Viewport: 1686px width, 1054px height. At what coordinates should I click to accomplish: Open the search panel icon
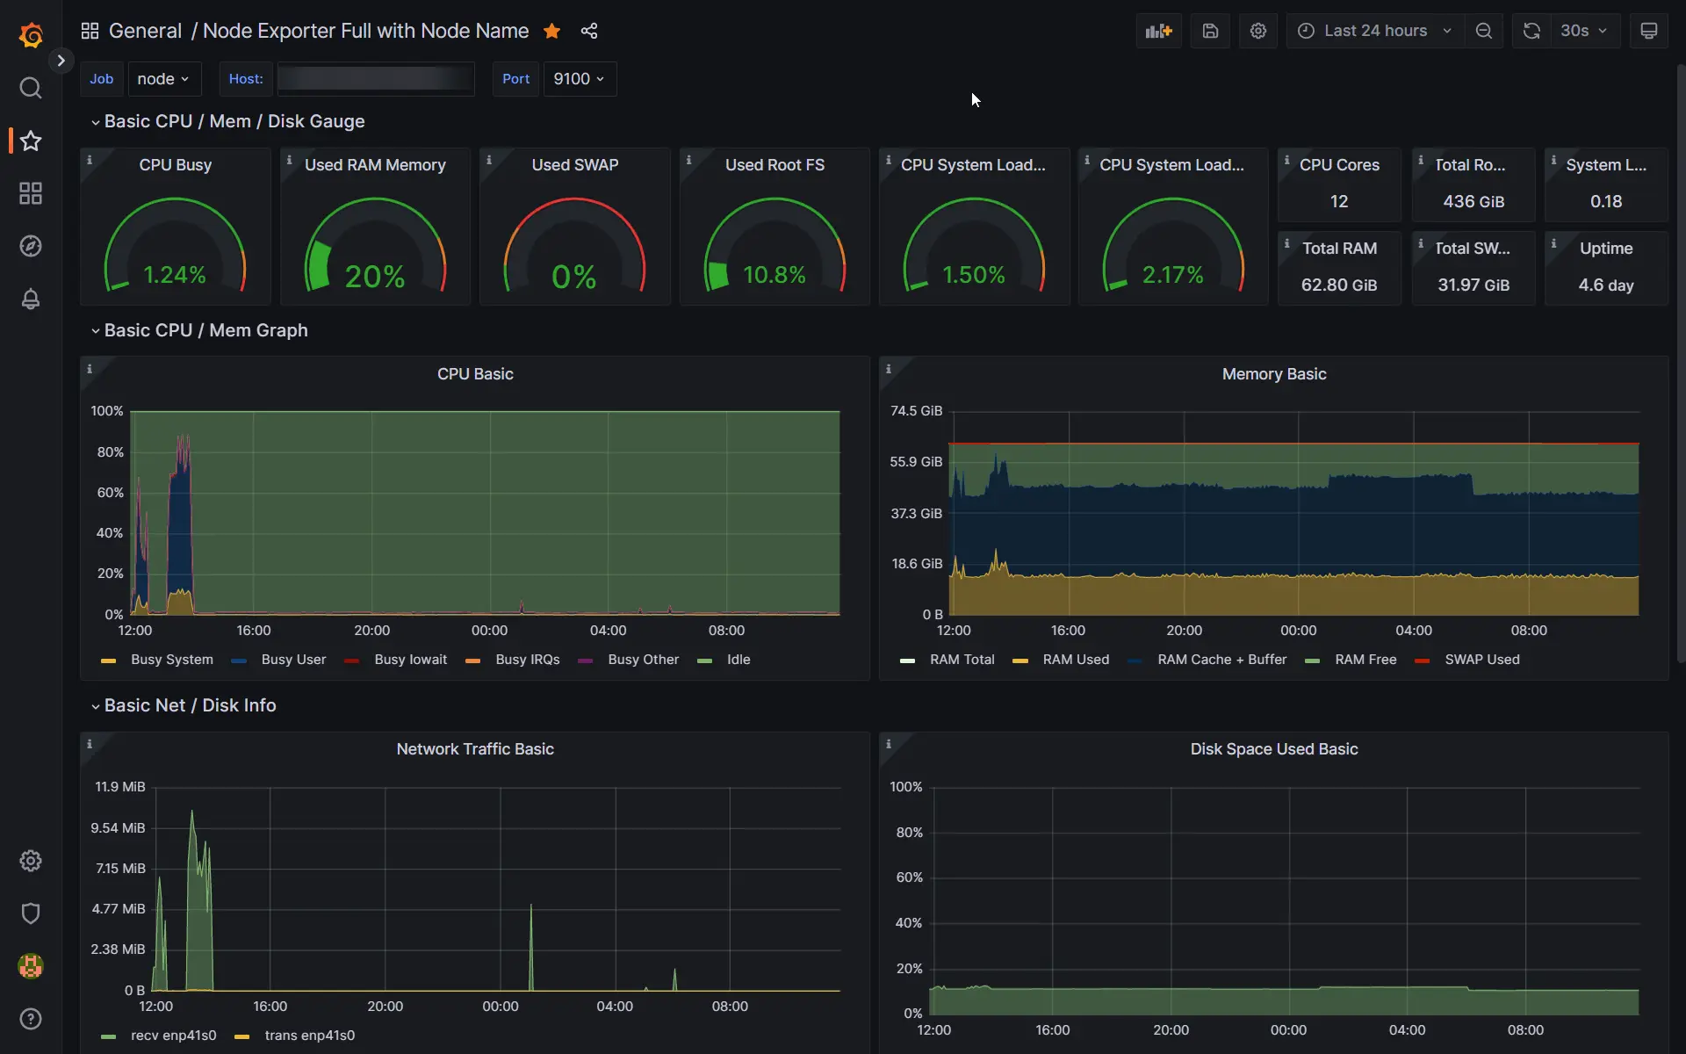coord(31,88)
